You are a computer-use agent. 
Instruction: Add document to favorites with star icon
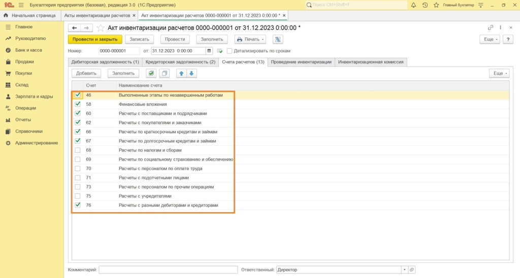point(101,28)
